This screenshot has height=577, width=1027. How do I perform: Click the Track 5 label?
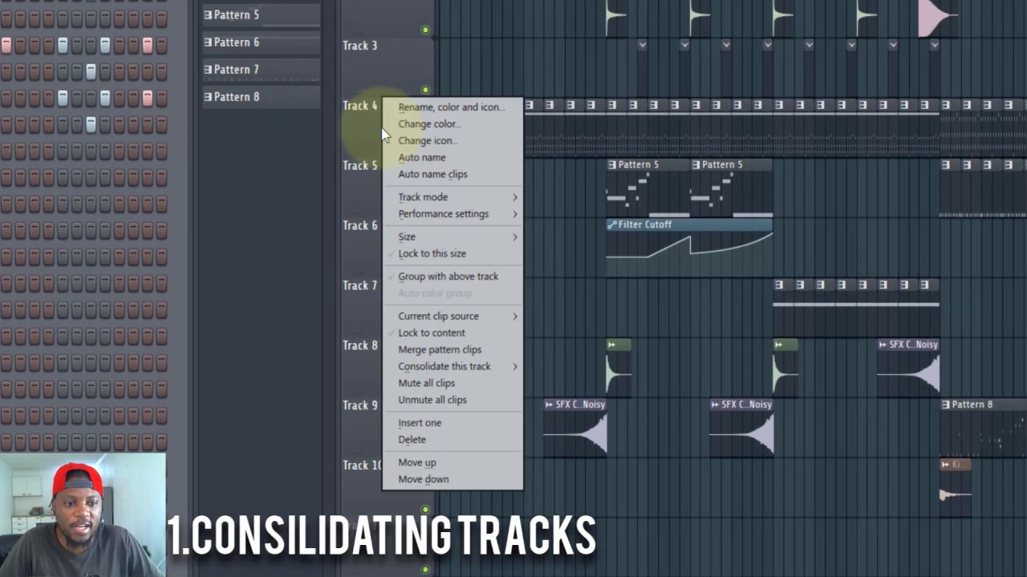pos(359,166)
